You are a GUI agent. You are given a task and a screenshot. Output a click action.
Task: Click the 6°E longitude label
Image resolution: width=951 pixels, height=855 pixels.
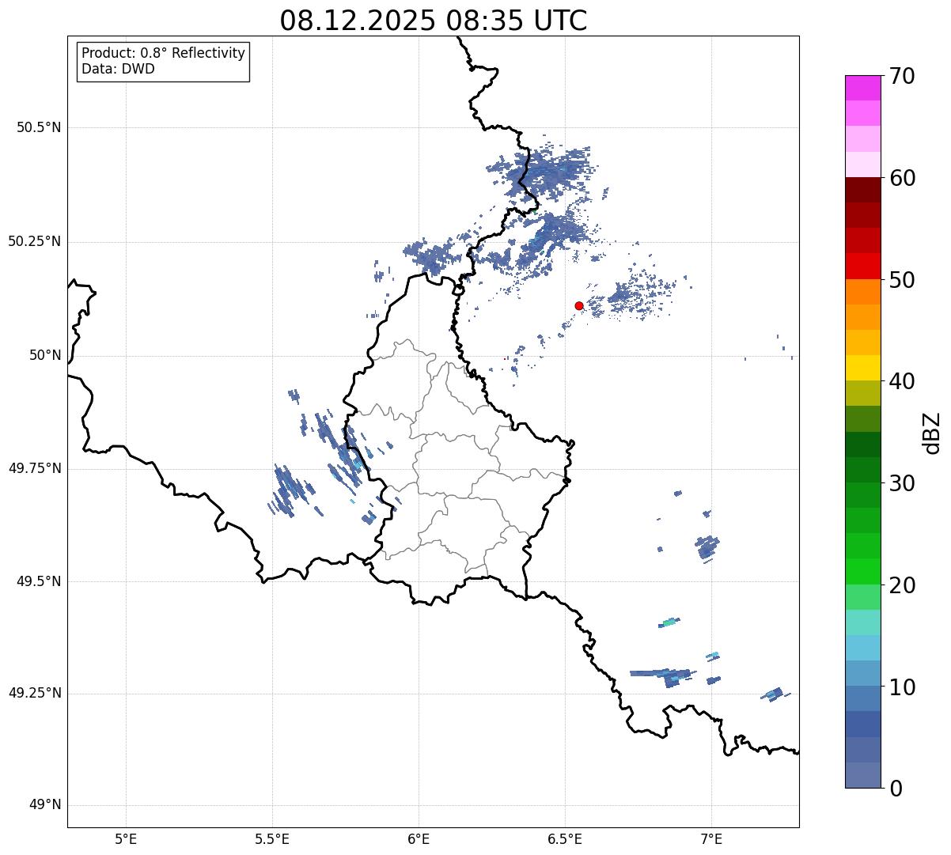click(419, 838)
